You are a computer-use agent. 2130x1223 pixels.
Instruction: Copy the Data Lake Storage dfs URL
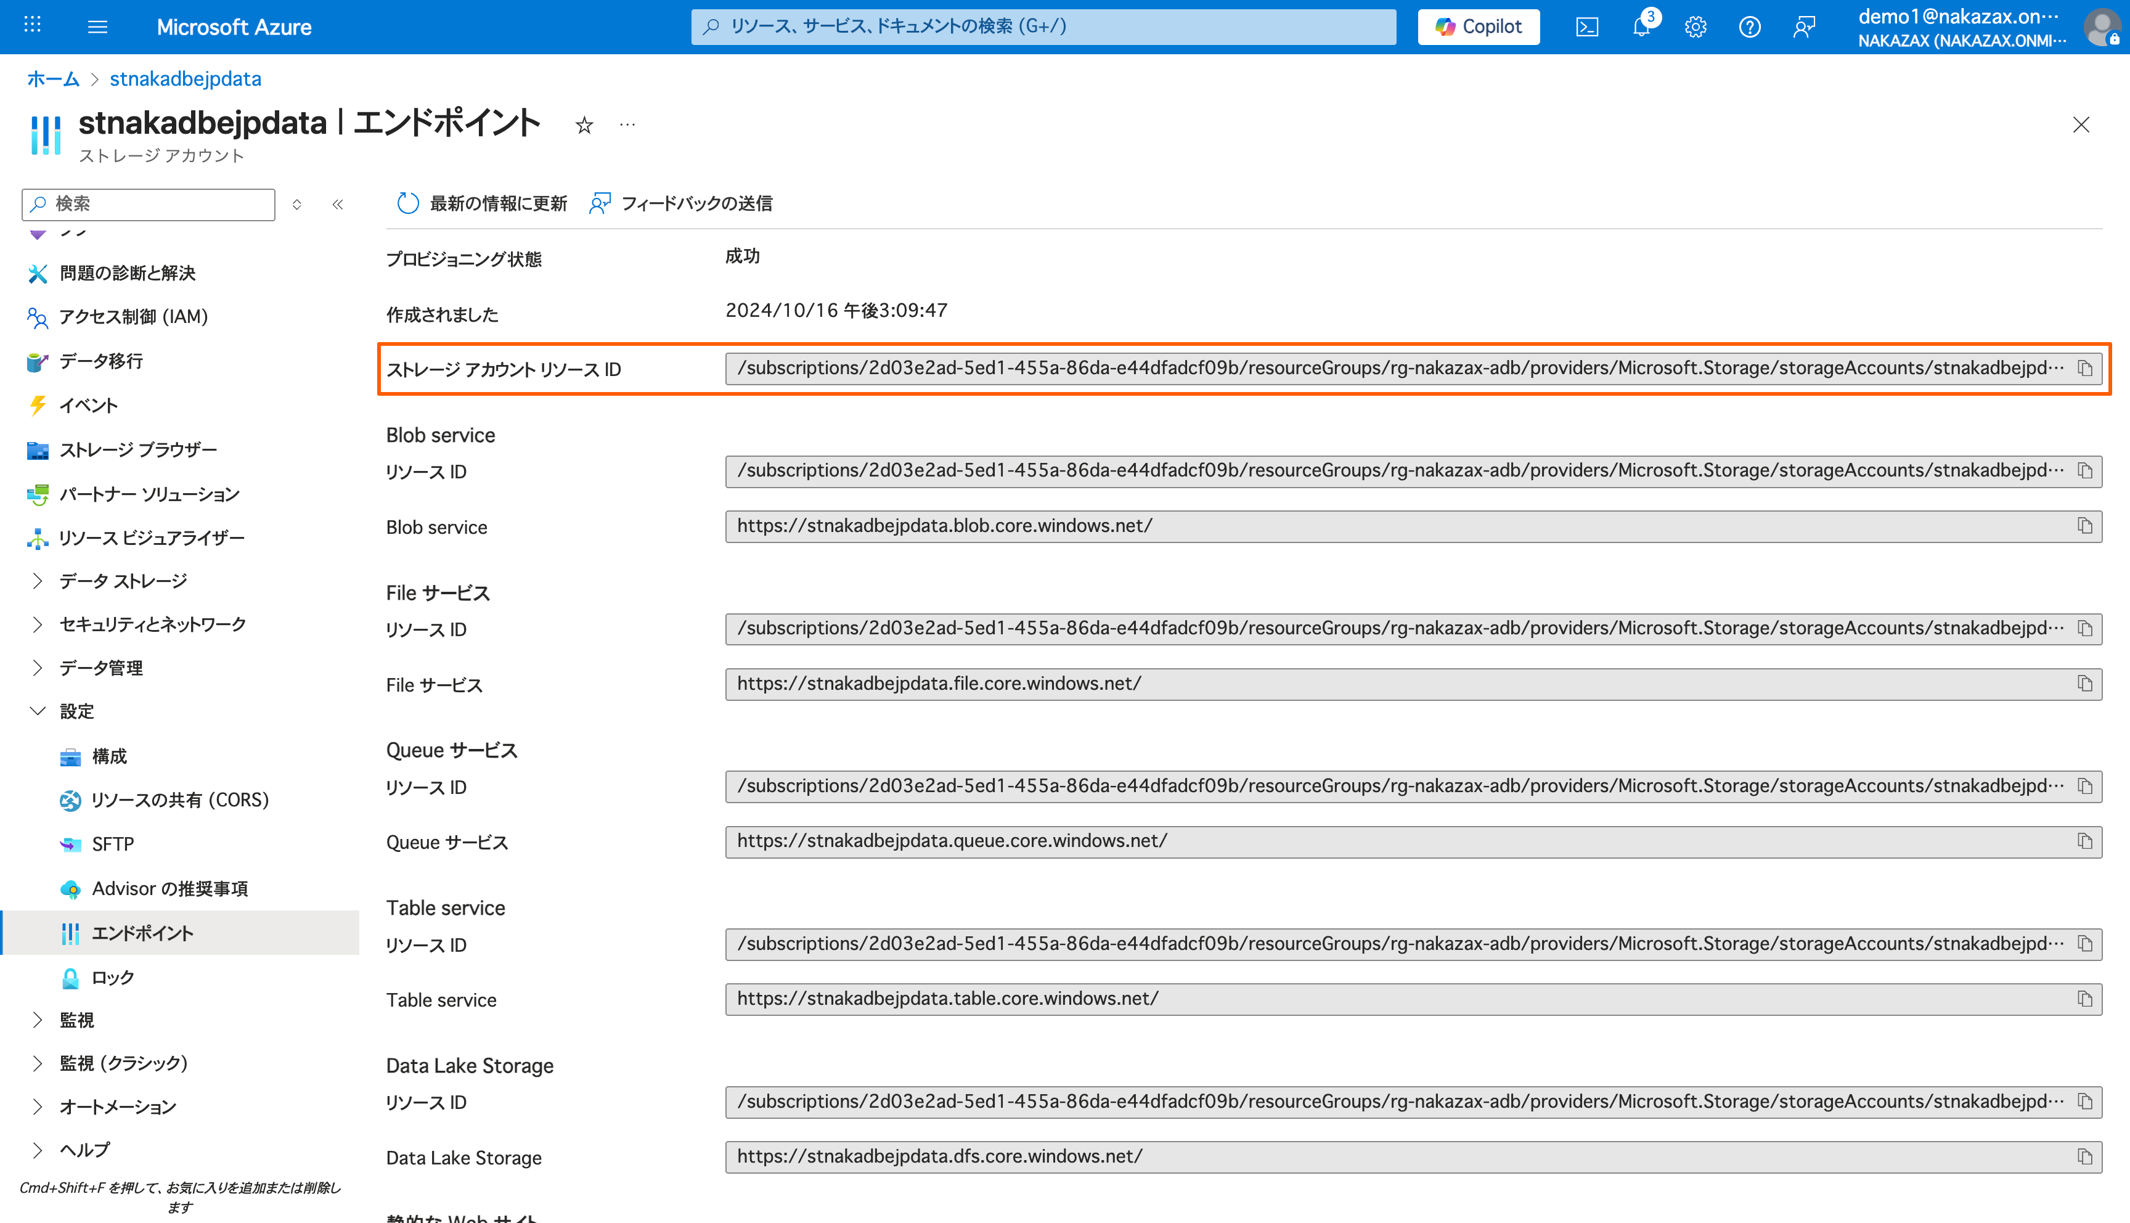coord(2084,1156)
